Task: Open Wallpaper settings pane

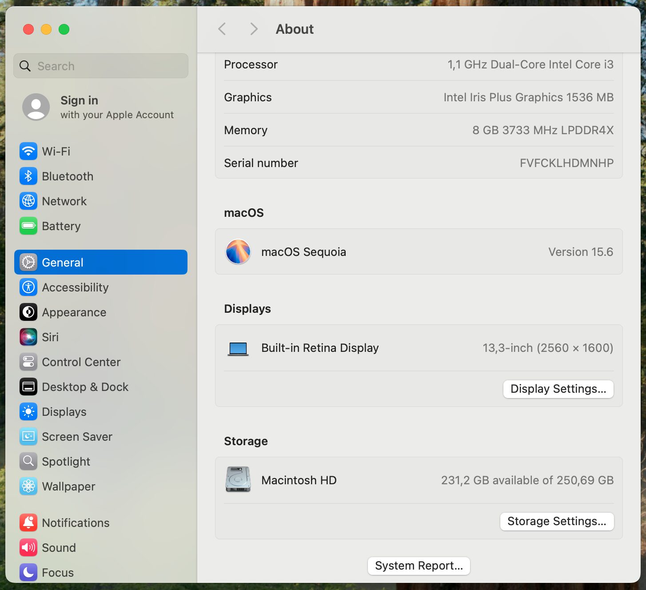Action: pos(68,486)
